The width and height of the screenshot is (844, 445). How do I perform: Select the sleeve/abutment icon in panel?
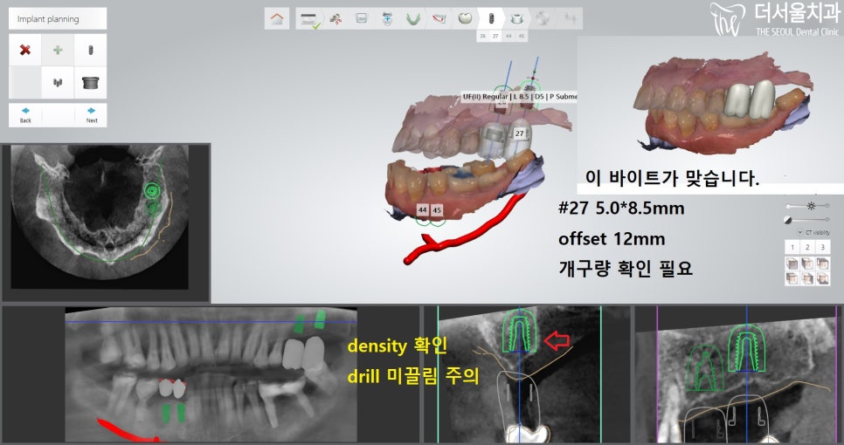click(x=90, y=83)
